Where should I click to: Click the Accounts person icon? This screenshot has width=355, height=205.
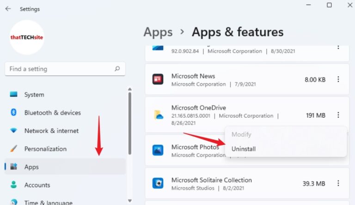click(x=13, y=185)
